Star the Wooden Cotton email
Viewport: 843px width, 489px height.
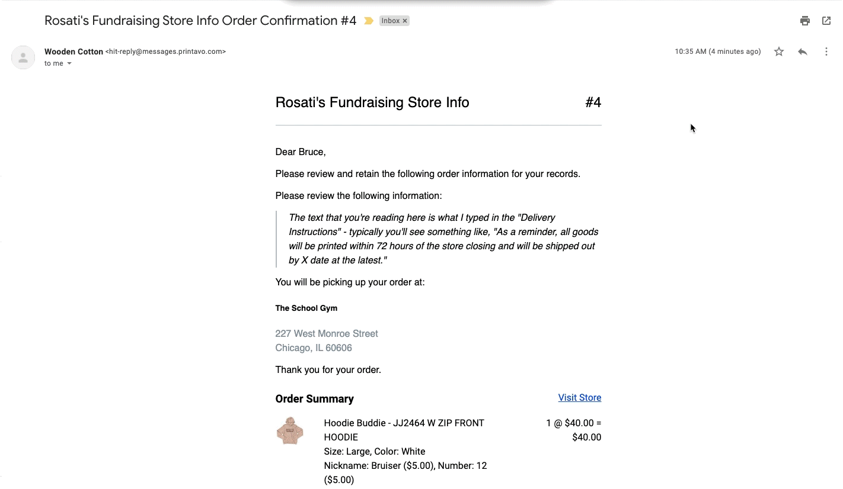779,52
